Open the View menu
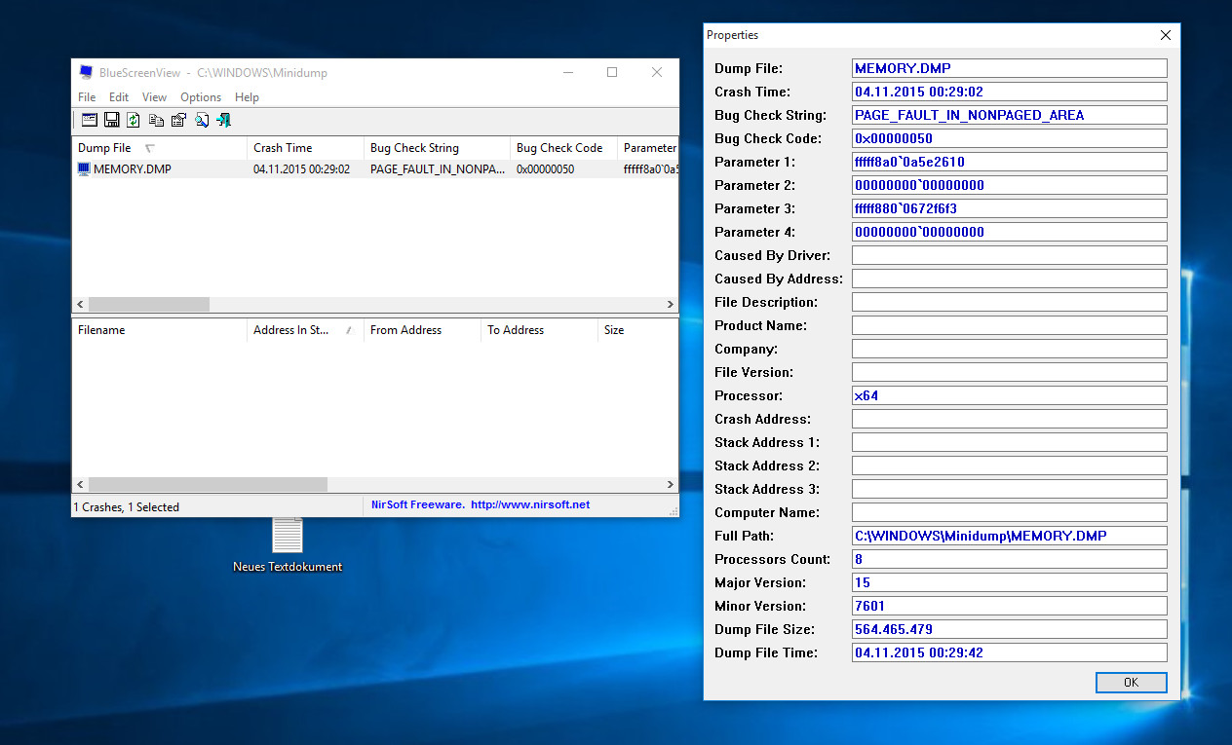The image size is (1232, 745). click(x=154, y=97)
